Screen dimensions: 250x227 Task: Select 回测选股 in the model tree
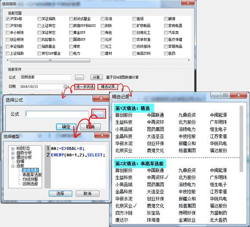pyautogui.click(x=30, y=184)
